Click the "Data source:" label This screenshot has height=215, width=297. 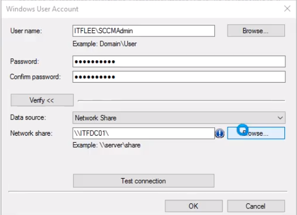coord(28,117)
